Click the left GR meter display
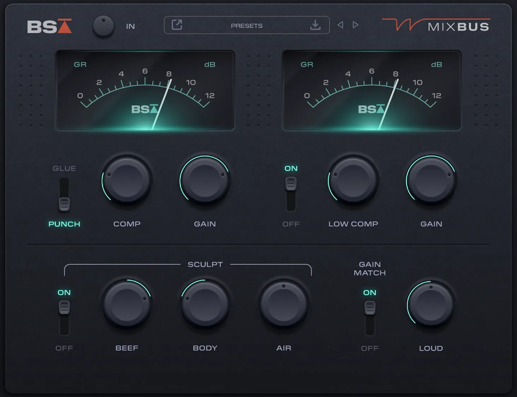Viewport: 517px width, 397px height. [x=145, y=90]
